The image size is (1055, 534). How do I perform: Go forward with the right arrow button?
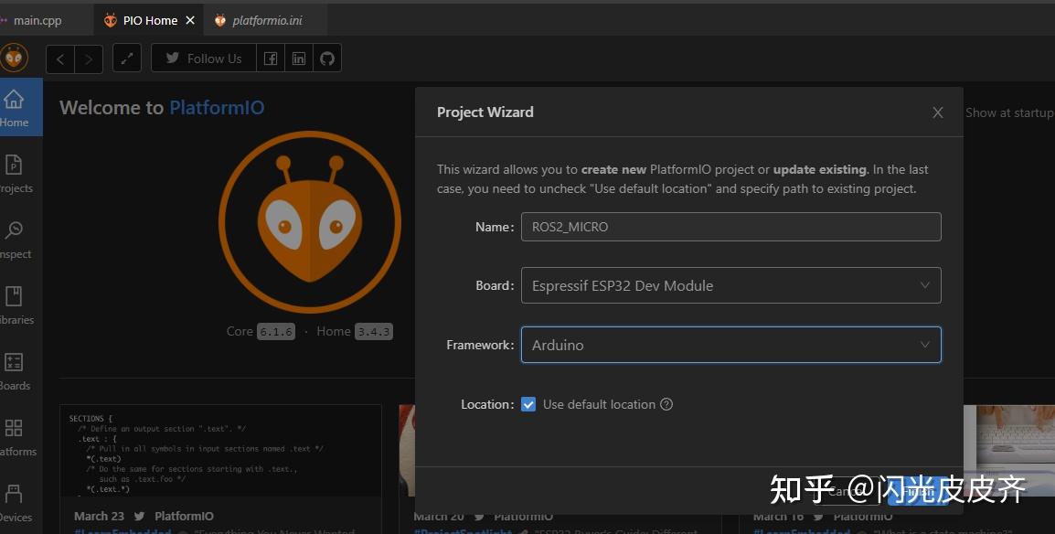click(88, 59)
